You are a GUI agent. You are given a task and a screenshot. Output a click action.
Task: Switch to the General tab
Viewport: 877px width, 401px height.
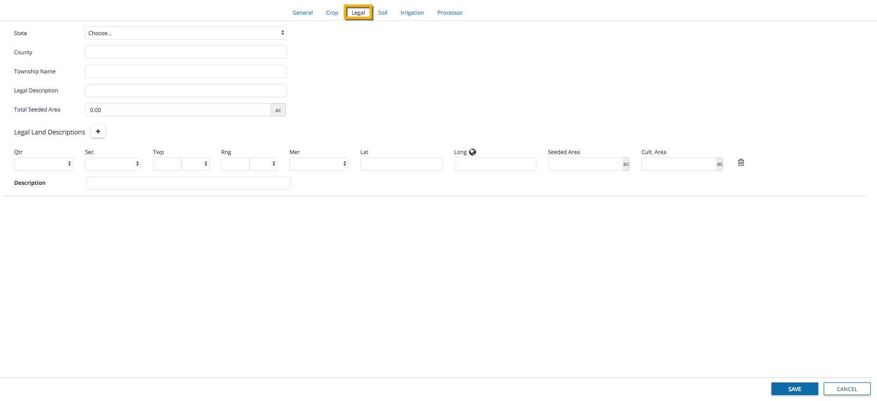click(303, 13)
